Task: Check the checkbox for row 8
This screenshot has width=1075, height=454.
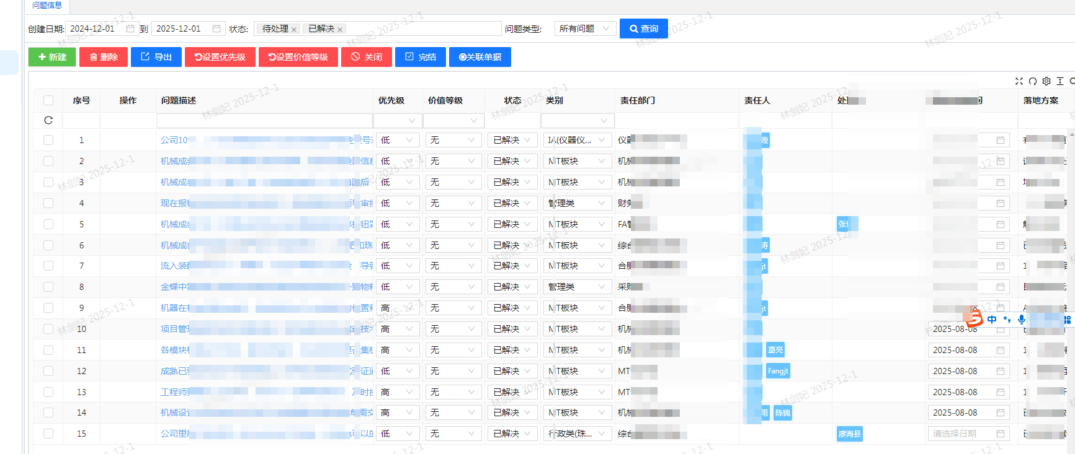Action: click(48, 287)
